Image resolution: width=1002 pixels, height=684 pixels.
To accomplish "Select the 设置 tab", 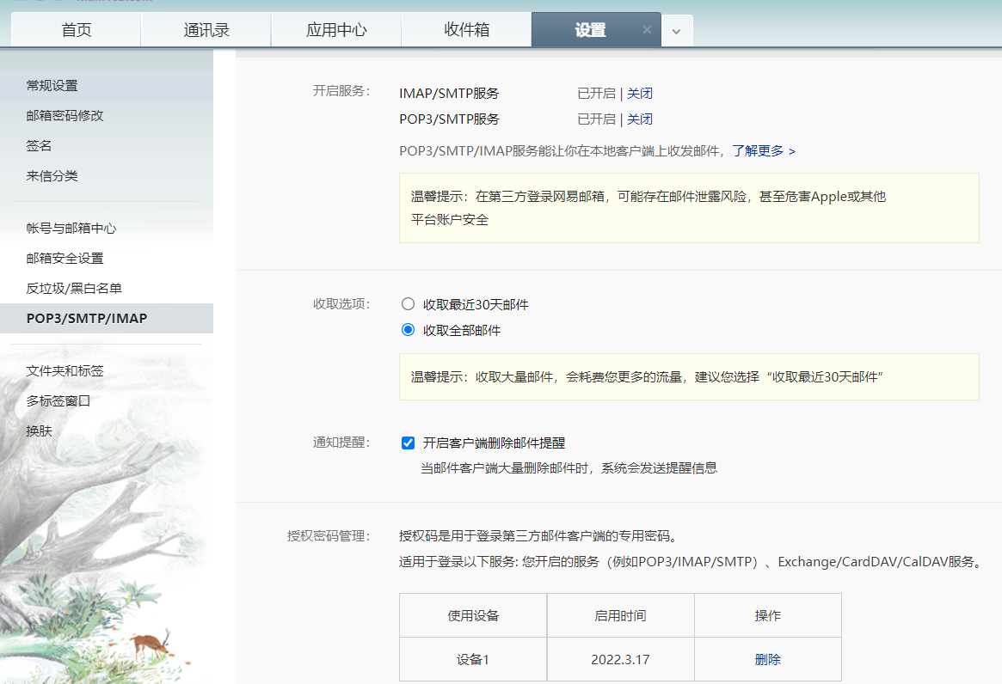I will tap(590, 30).
